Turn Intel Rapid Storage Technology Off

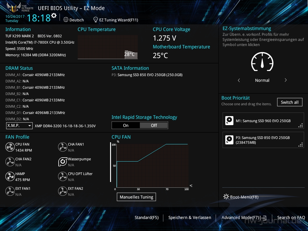154,125
